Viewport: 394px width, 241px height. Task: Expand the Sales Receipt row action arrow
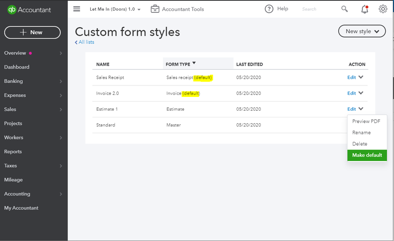click(x=361, y=77)
